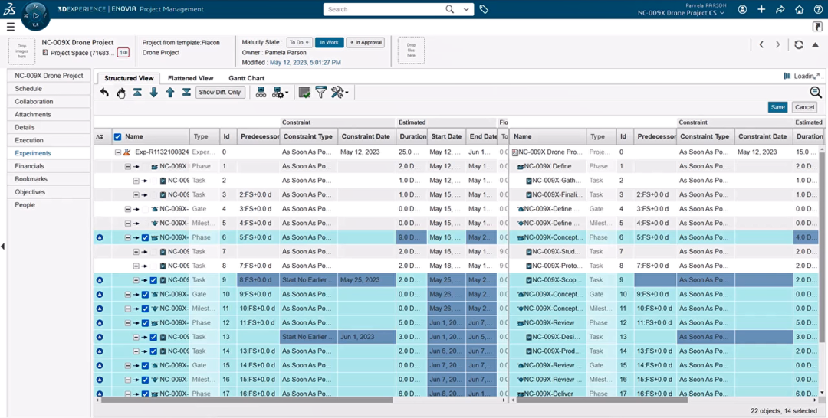The width and height of the screenshot is (828, 418).
Task: Collapse the Phase row with Id 1
Action: (x=128, y=166)
